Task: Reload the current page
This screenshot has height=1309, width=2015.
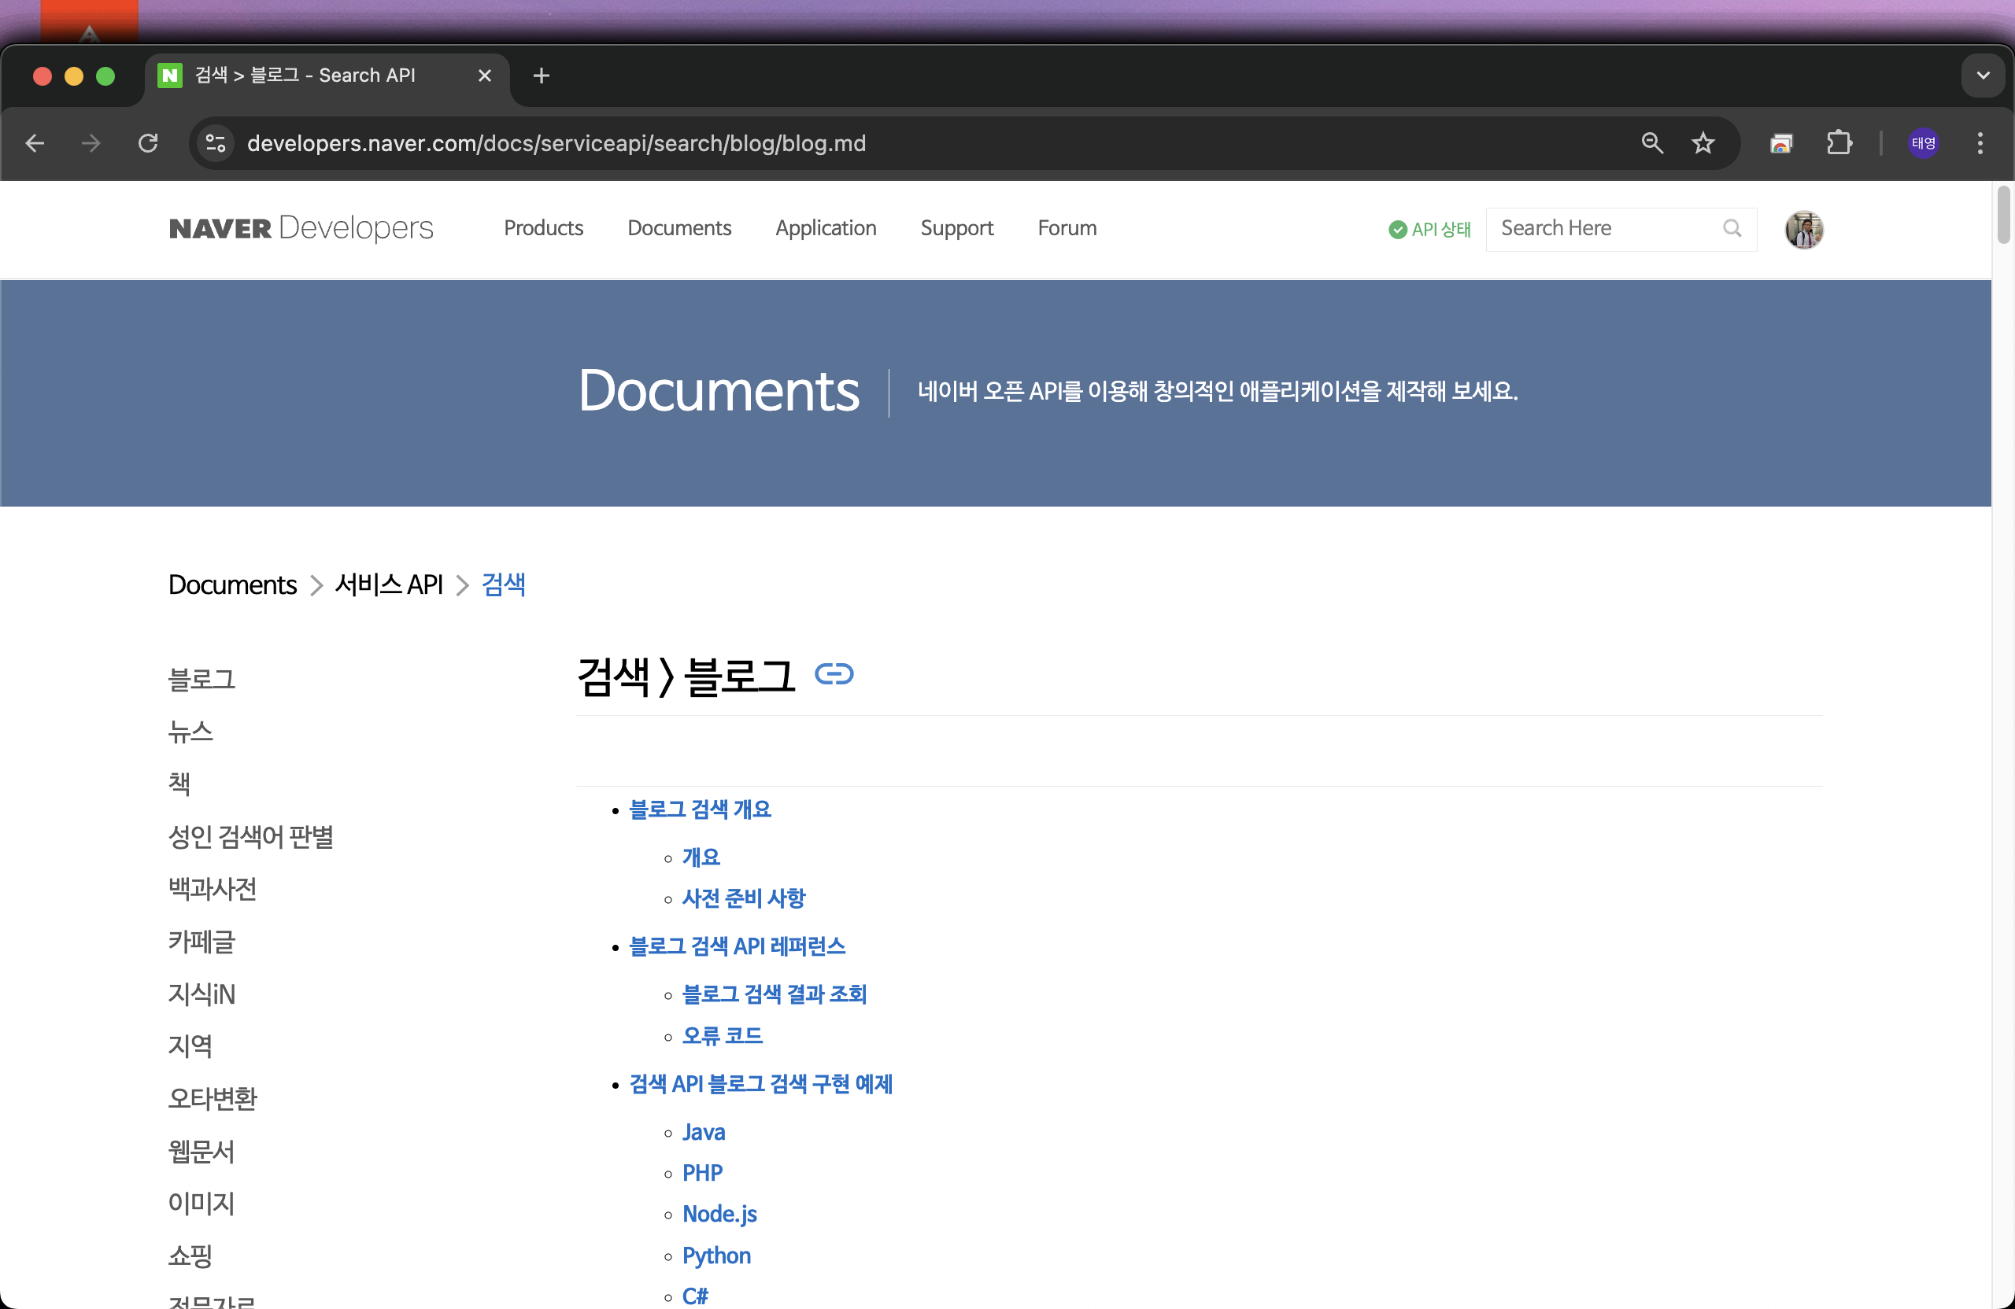Action: [148, 144]
